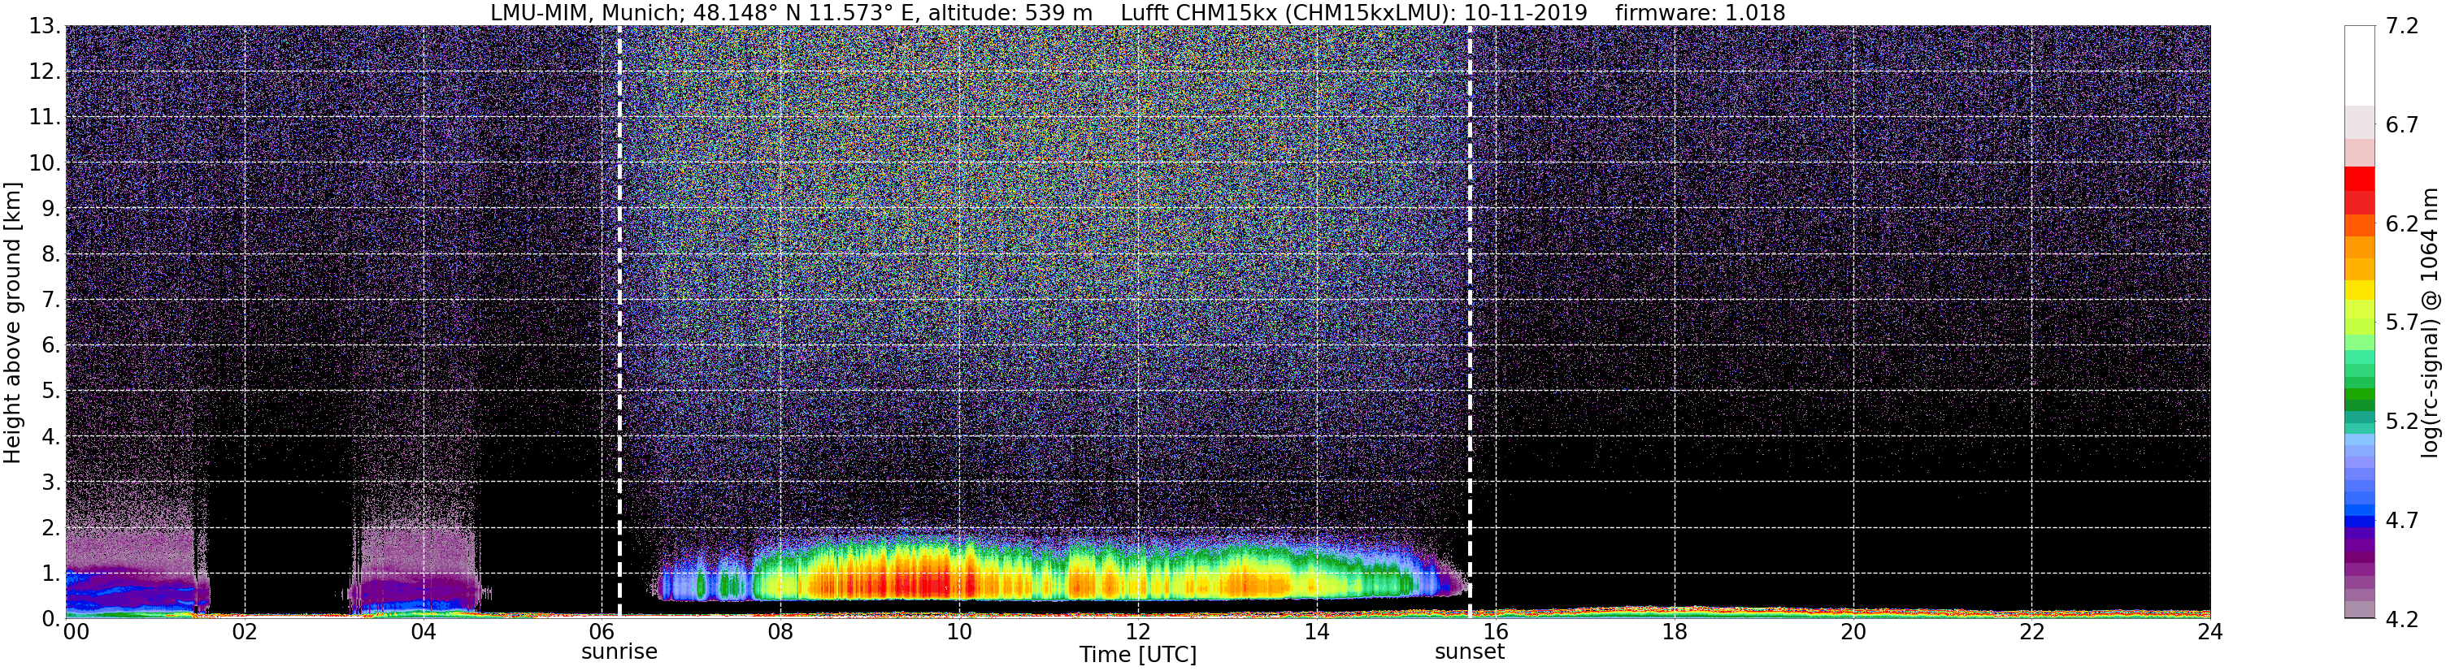Click the x-axis tick label '16'

tap(1496, 632)
